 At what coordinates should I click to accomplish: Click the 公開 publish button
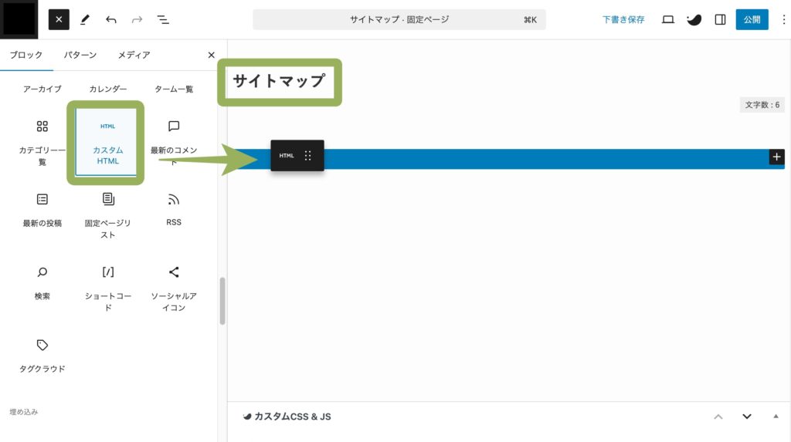tap(751, 19)
